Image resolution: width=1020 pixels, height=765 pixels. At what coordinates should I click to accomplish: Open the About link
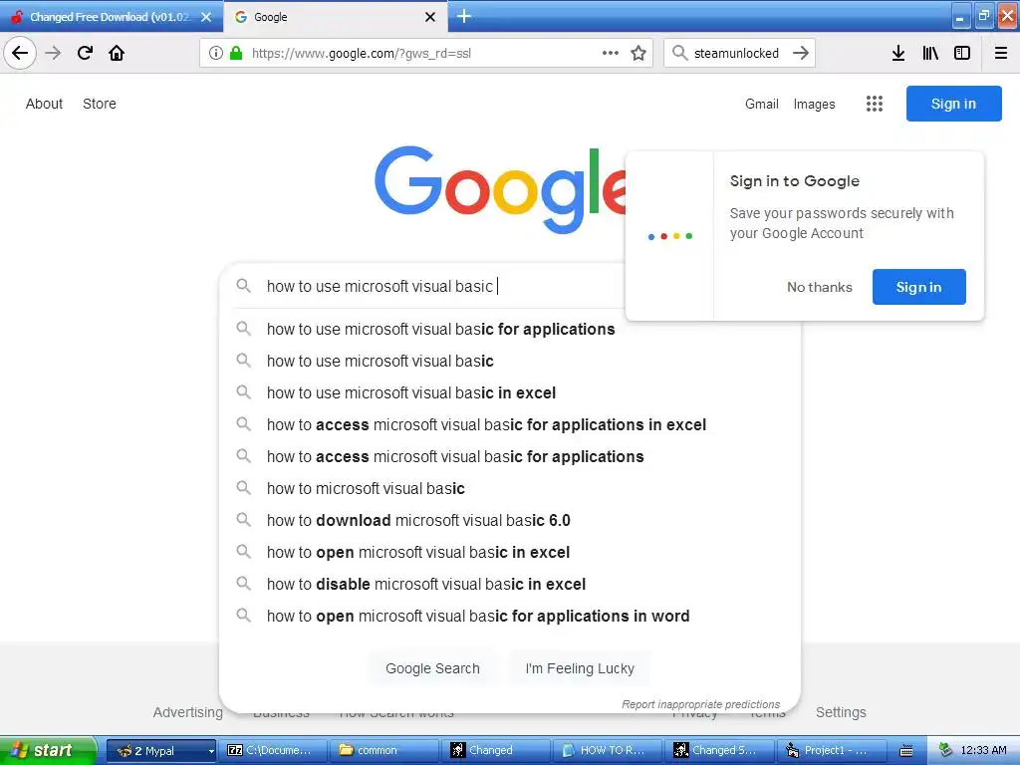click(44, 104)
